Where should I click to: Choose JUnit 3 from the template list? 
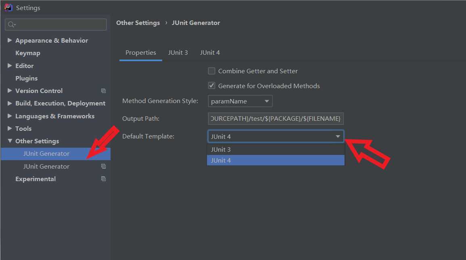point(276,149)
